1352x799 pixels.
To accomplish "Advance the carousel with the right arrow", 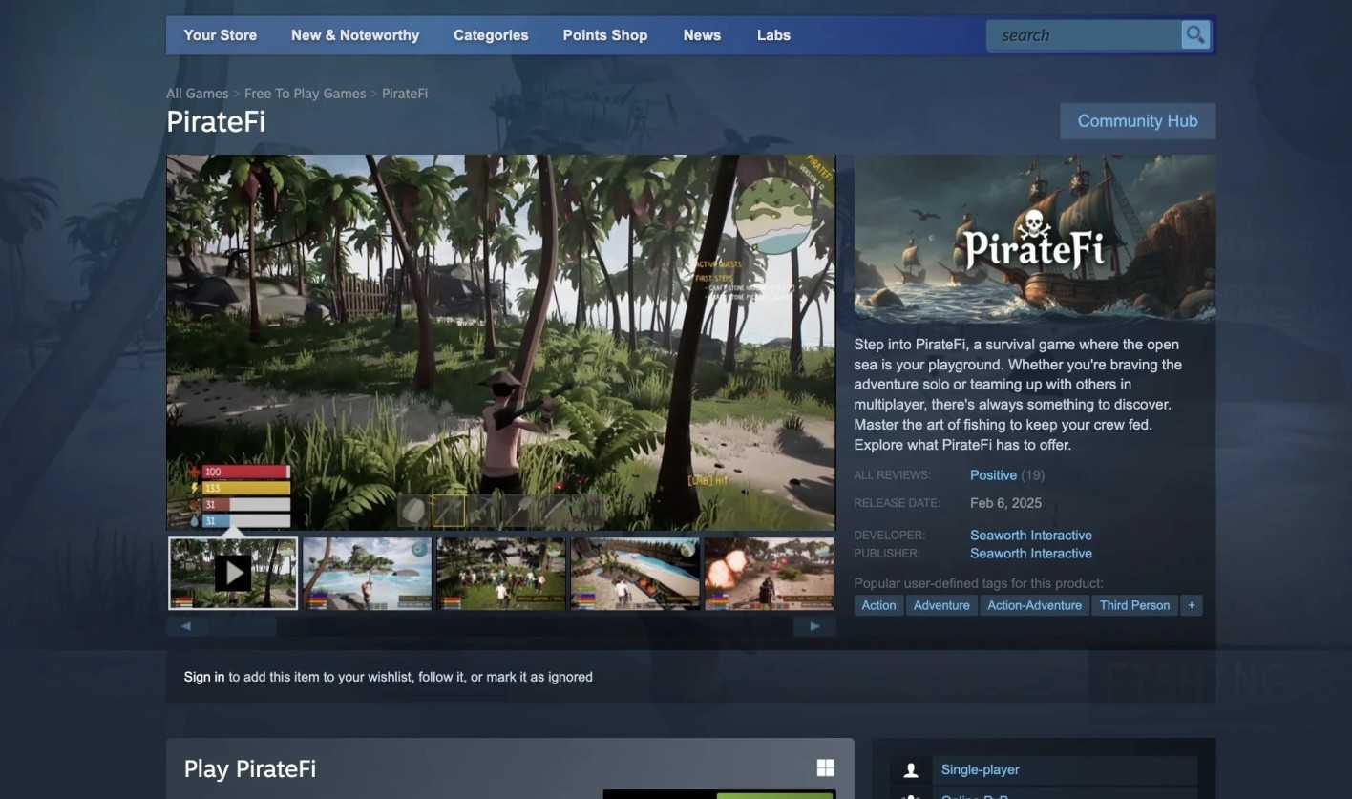I will [813, 625].
